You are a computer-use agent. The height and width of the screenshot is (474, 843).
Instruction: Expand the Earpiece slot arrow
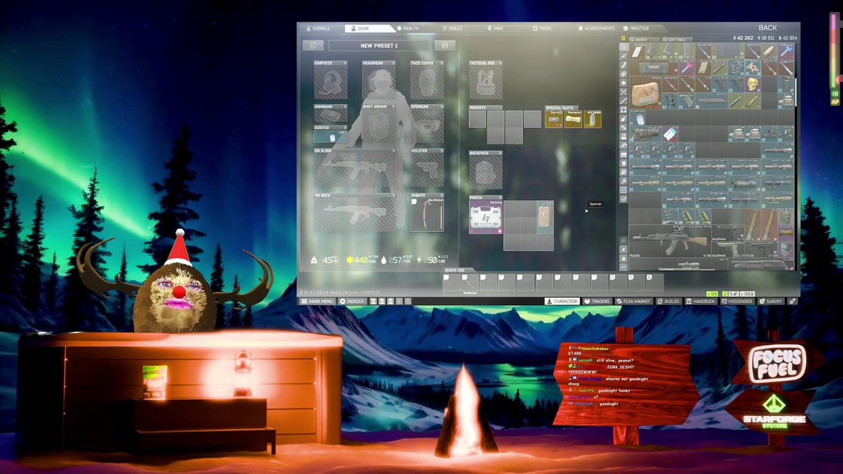[345, 63]
